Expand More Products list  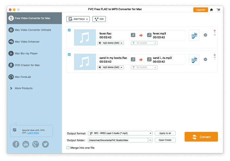(21, 88)
